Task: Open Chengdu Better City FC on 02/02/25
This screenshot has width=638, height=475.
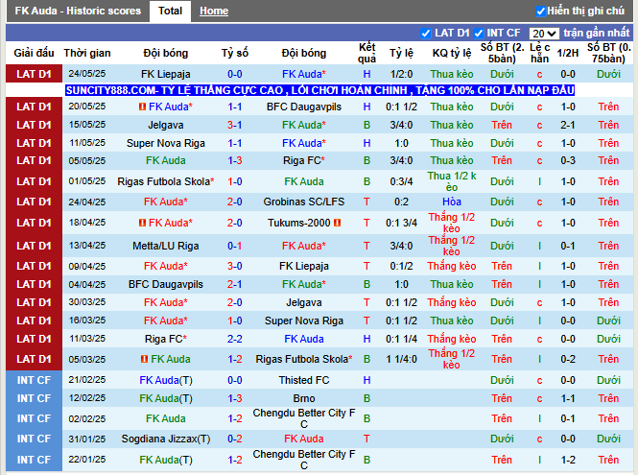Action: [304, 418]
